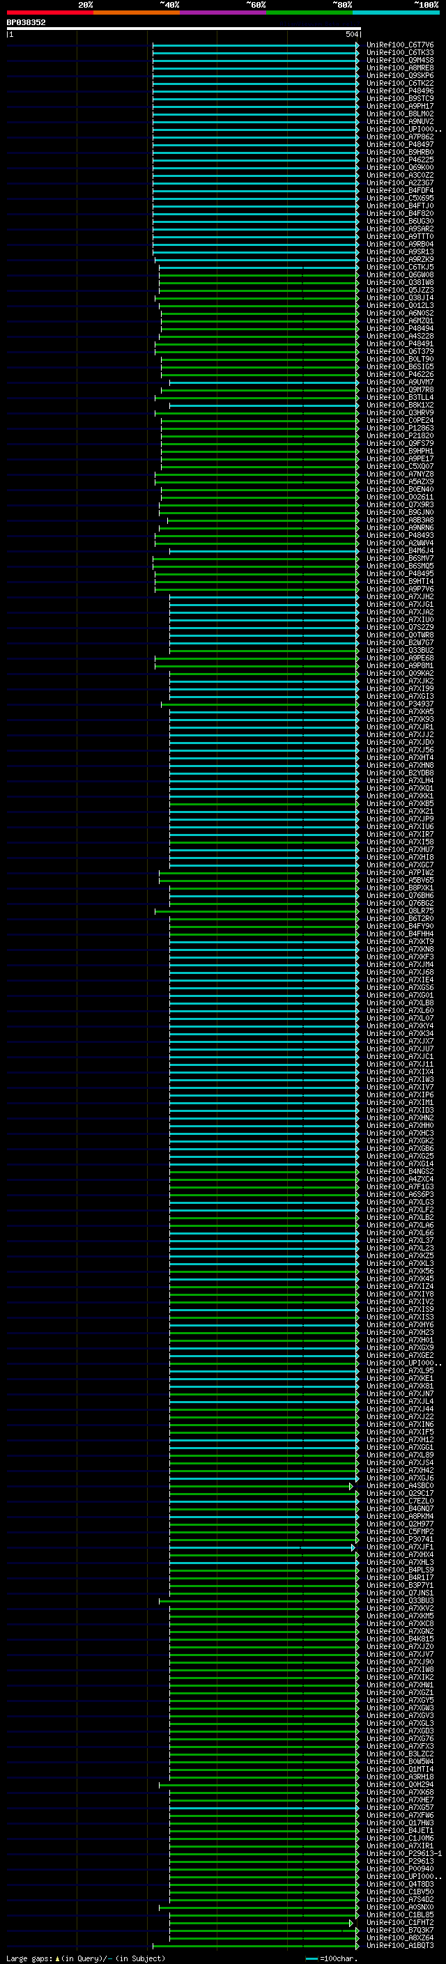Click the cyan alignment bar for UniRef100_C6T7V6
Image resolution: width=446 pixels, height=1964 pixels.
click(255, 45)
